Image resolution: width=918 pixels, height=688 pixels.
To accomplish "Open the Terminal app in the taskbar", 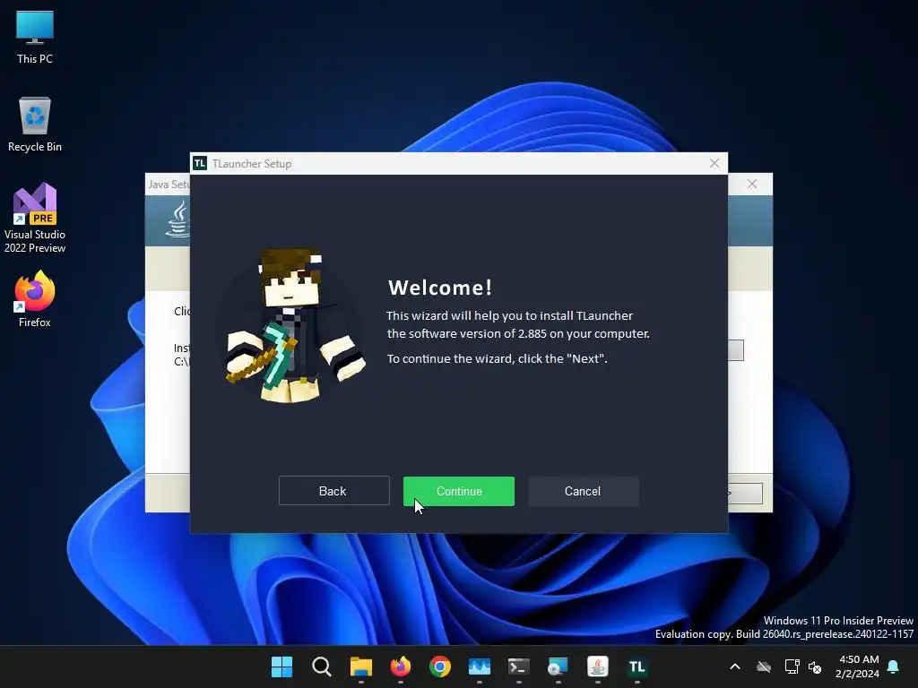I will pyautogui.click(x=519, y=666).
